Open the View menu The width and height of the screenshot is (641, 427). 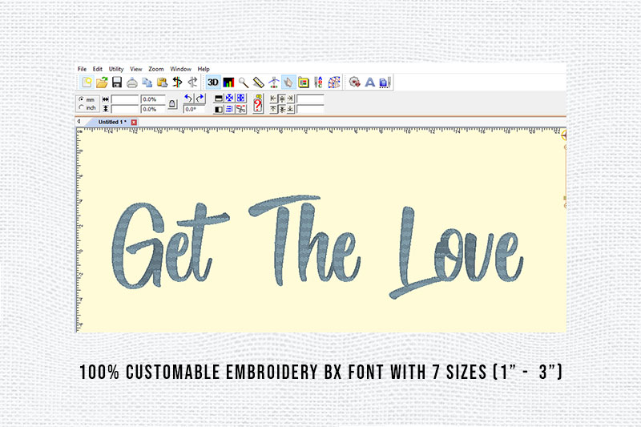pyautogui.click(x=135, y=69)
